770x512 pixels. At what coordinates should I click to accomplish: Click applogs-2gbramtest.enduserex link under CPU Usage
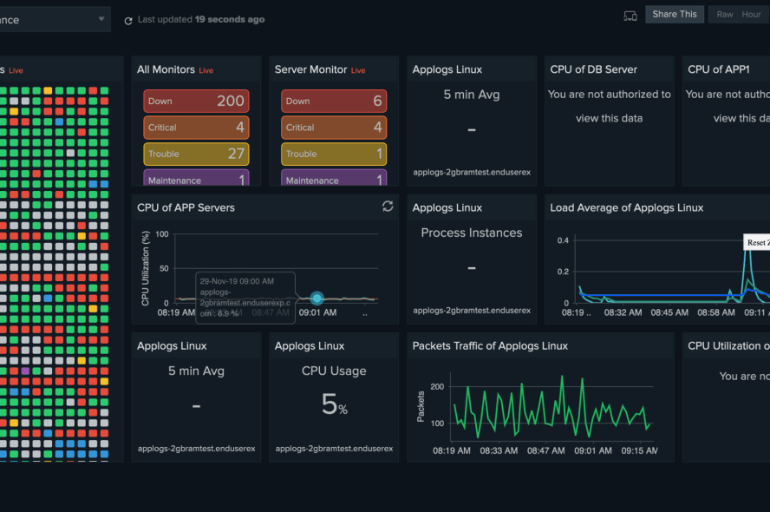333,449
